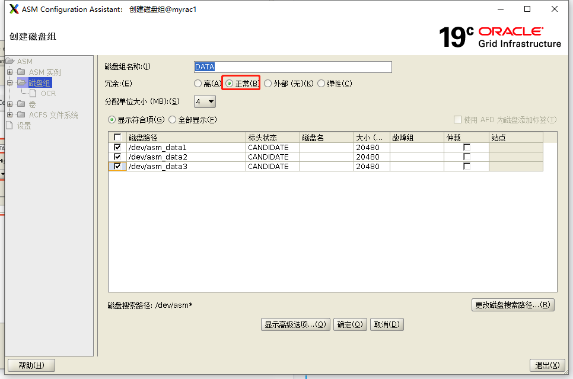573x379 pixels.
Task: Click the ACFS 文件系统 folder icon
Action: pos(21,114)
